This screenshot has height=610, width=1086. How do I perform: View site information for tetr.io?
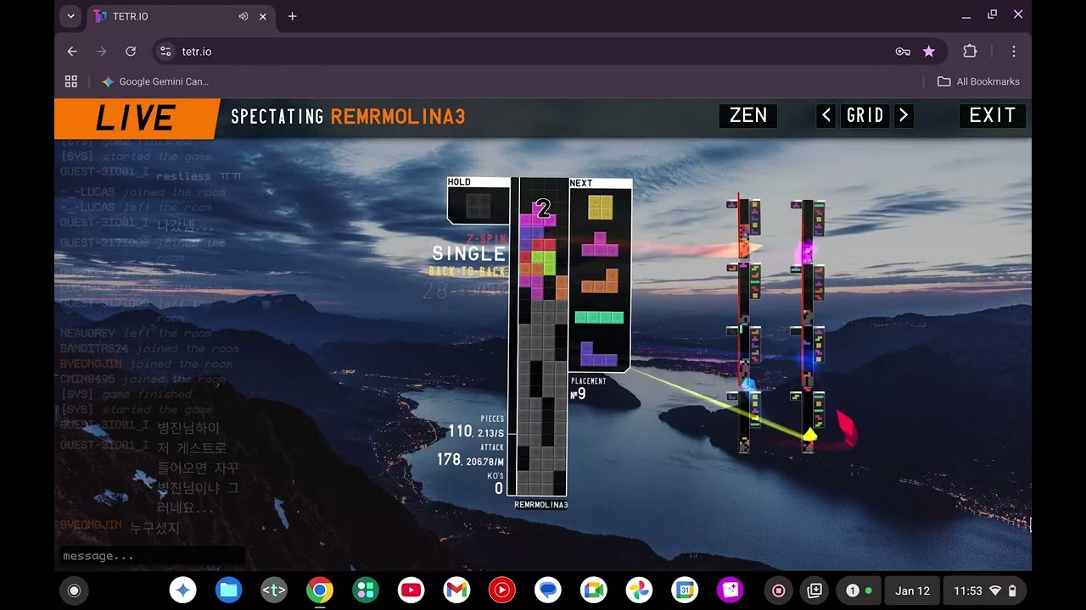point(166,52)
